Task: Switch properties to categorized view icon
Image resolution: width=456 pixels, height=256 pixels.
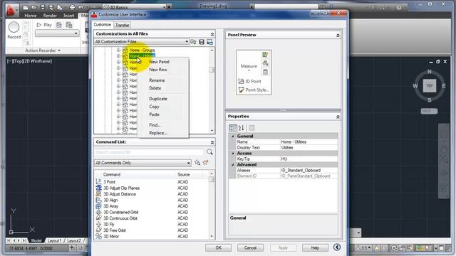Action: click(233, 128)
